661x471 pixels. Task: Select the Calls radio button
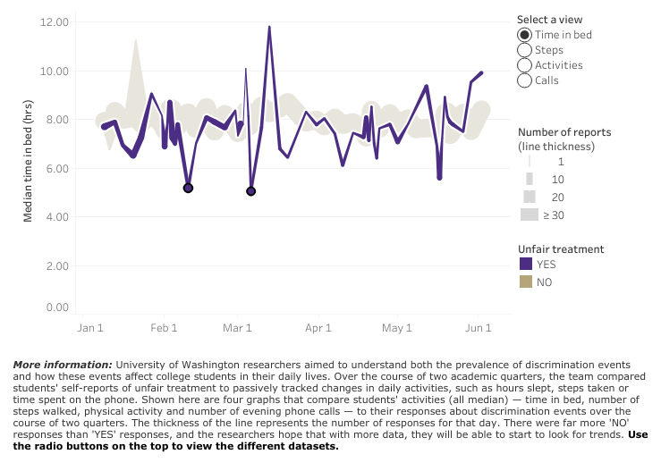click(524, 80)
